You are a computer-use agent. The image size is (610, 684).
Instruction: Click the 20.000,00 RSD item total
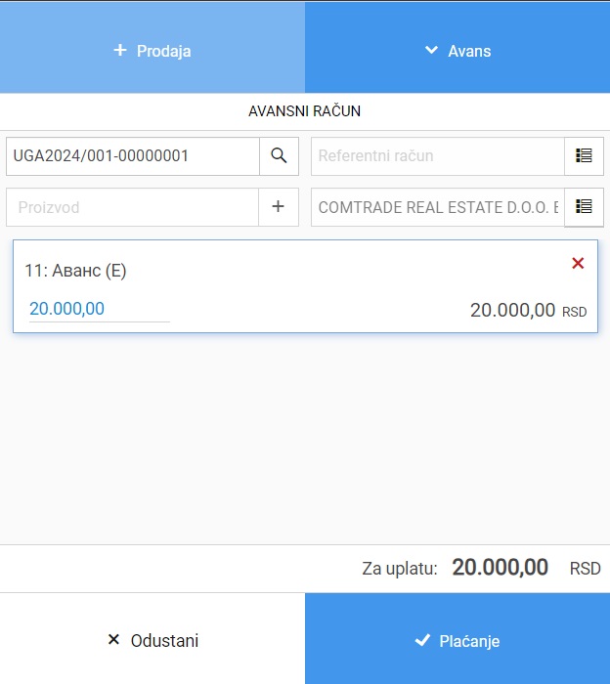click(529, 311)
